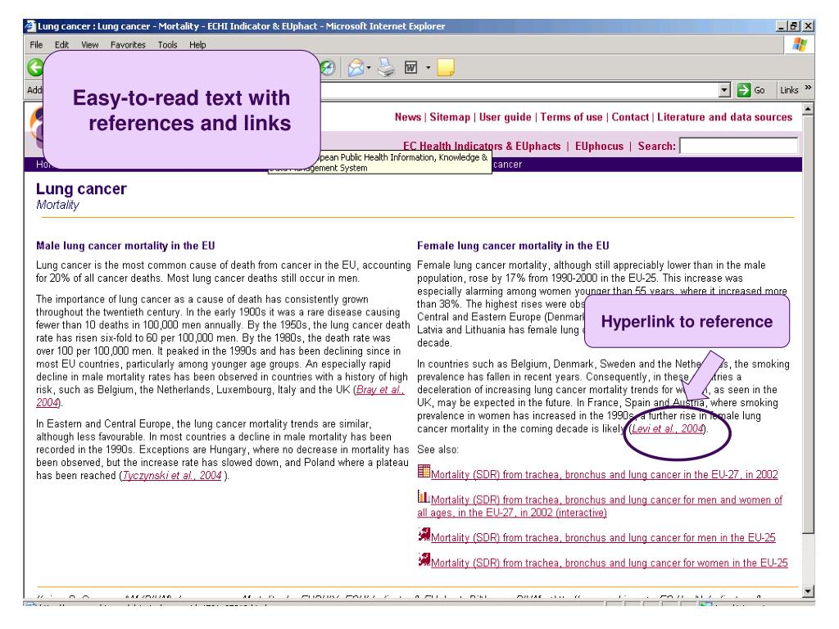
Task: Open Literature and data sources link
Action: click(x=725, y=117)
